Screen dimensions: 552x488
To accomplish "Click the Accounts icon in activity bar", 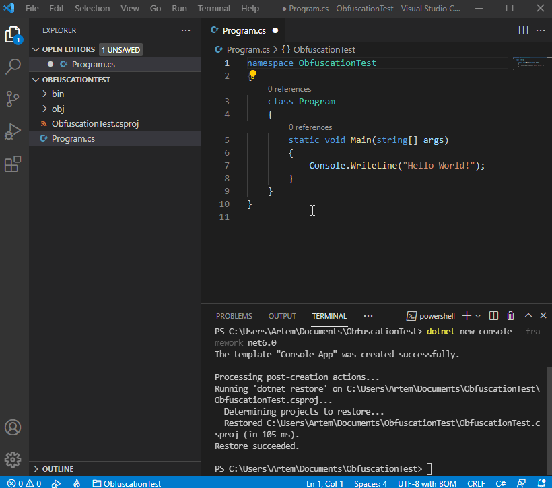I will [13, 428].
